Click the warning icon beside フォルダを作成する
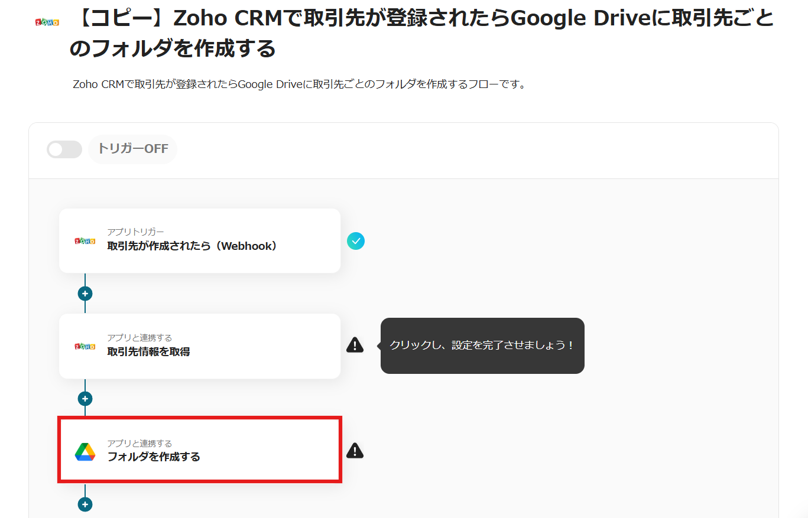The height and width of the screenshot is (518, 808). (355, 451)
